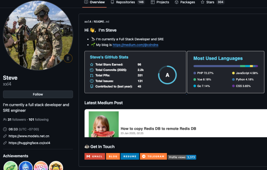Select the Packages tab
Viewport: 267px width, 170px height.
tap(185, 2)
